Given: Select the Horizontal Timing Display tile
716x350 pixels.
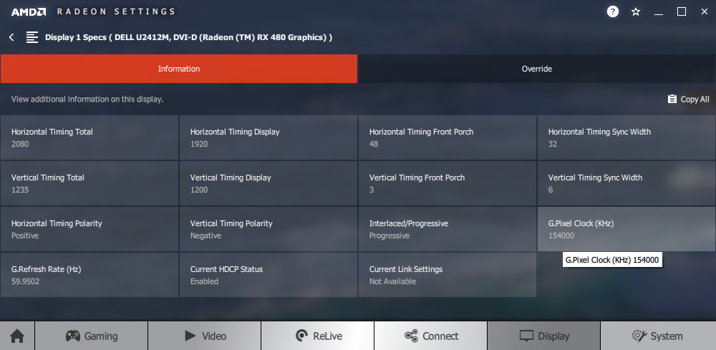Looking at the screenshot, I should pyautogui.click(x=268, y=137).
